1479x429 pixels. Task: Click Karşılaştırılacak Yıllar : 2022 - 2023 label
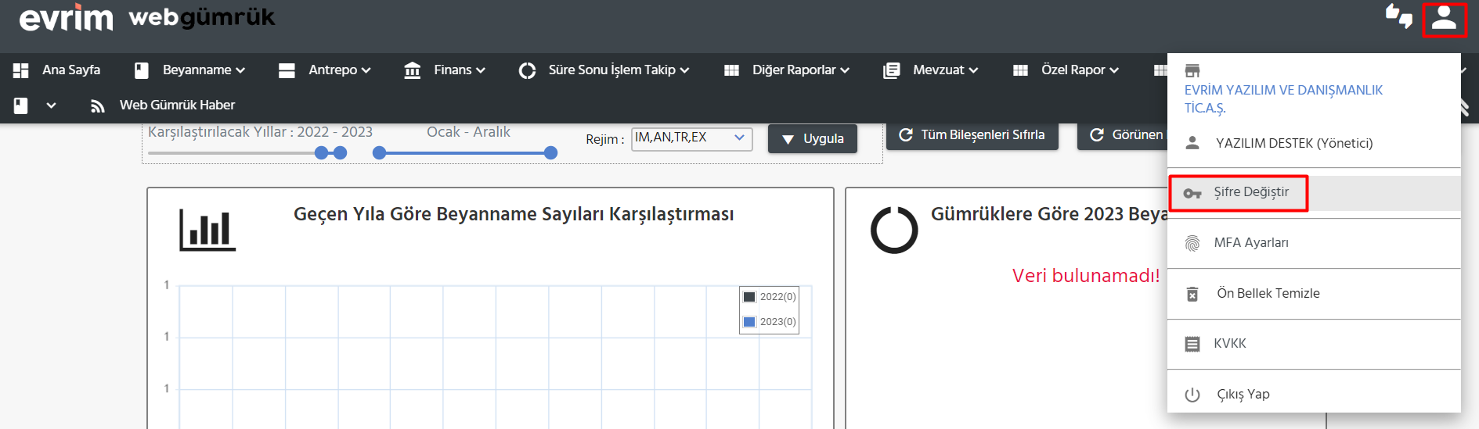(260, 132)
